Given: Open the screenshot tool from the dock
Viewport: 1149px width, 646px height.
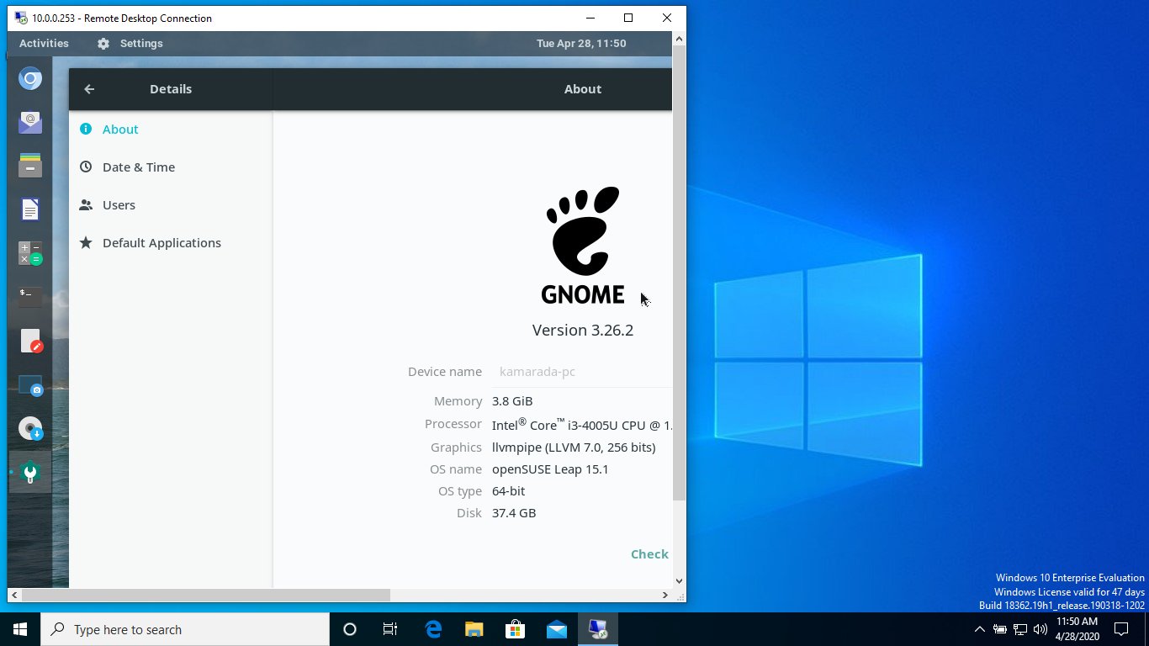Looking at the screenshot, I should (30, 388).
